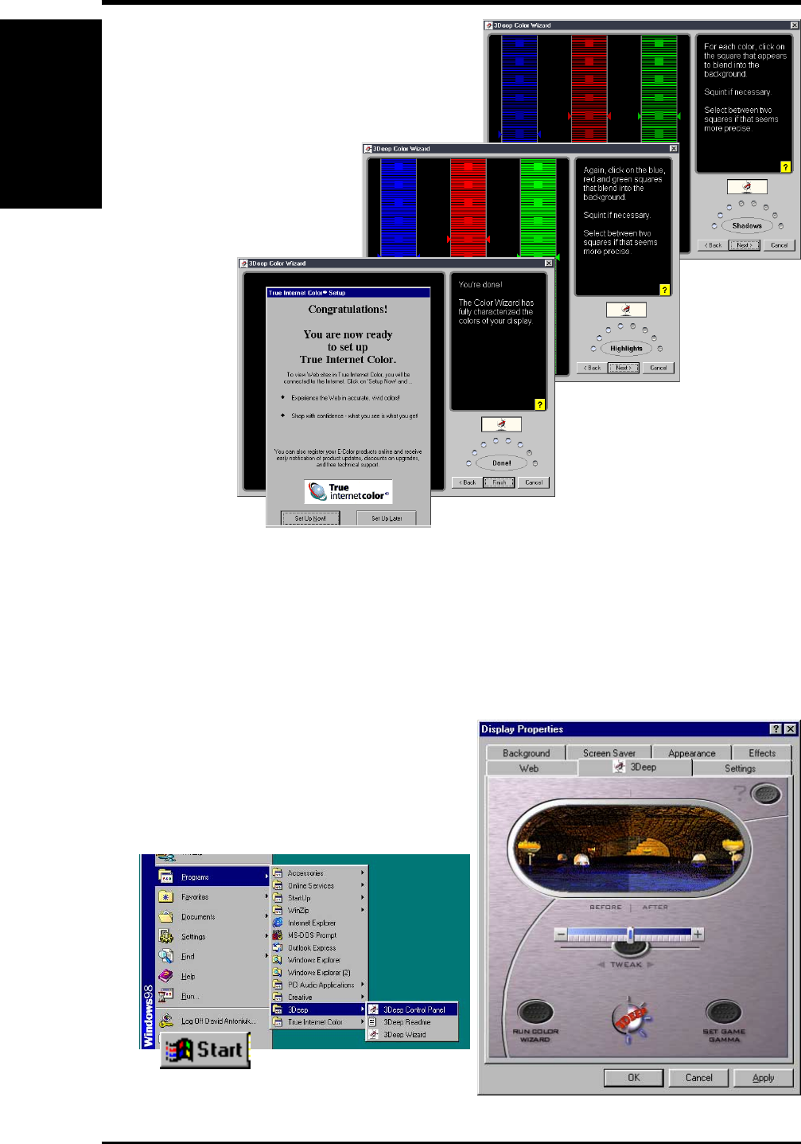Click 3Deep logo box above Highlights label

(x=626, y=310)
